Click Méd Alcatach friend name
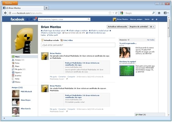 point(26,91)
